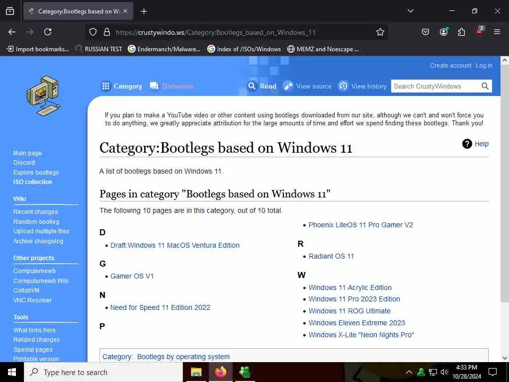Image resolution: width=509 pixels, height=382 pixels.
Task: Open Recent changes in the sidebar
Action: [36, 212]
